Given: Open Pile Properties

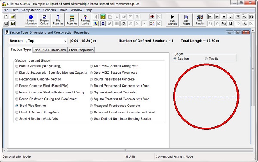Looking at the screenshot, I should point(58,20).
